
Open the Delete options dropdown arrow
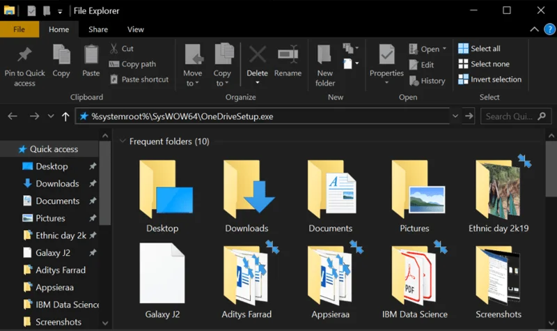coord(257,83)
